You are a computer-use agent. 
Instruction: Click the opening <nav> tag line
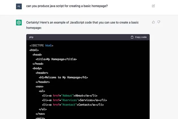coord(40,86)
